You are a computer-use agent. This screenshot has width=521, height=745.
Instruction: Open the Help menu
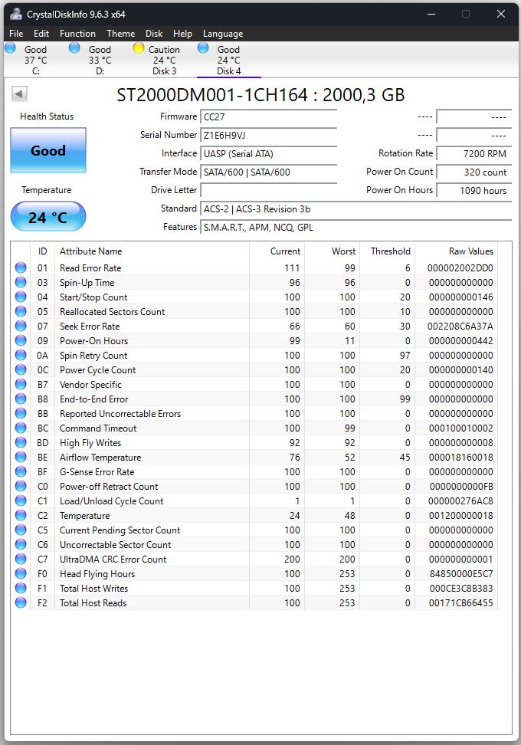pyautogui.click(x=182, y=34)
